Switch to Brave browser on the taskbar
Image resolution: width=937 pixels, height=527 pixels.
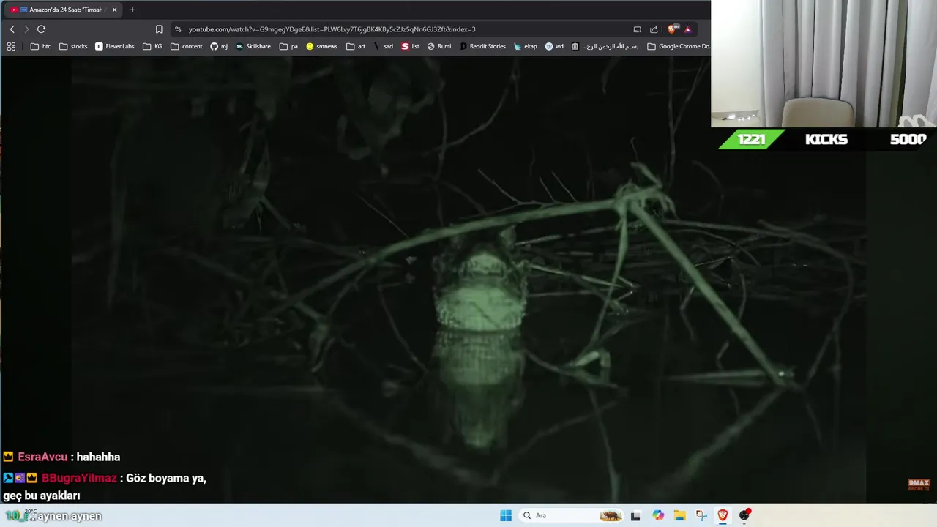pos(723,515)
